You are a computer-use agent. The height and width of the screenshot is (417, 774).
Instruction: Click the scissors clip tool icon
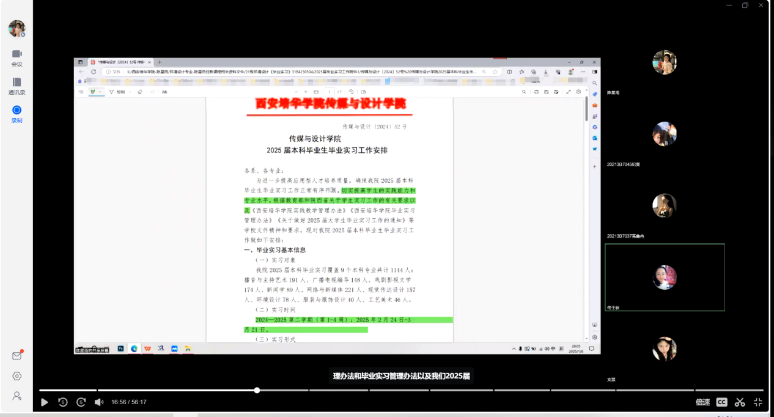click(x=740, y=402)
